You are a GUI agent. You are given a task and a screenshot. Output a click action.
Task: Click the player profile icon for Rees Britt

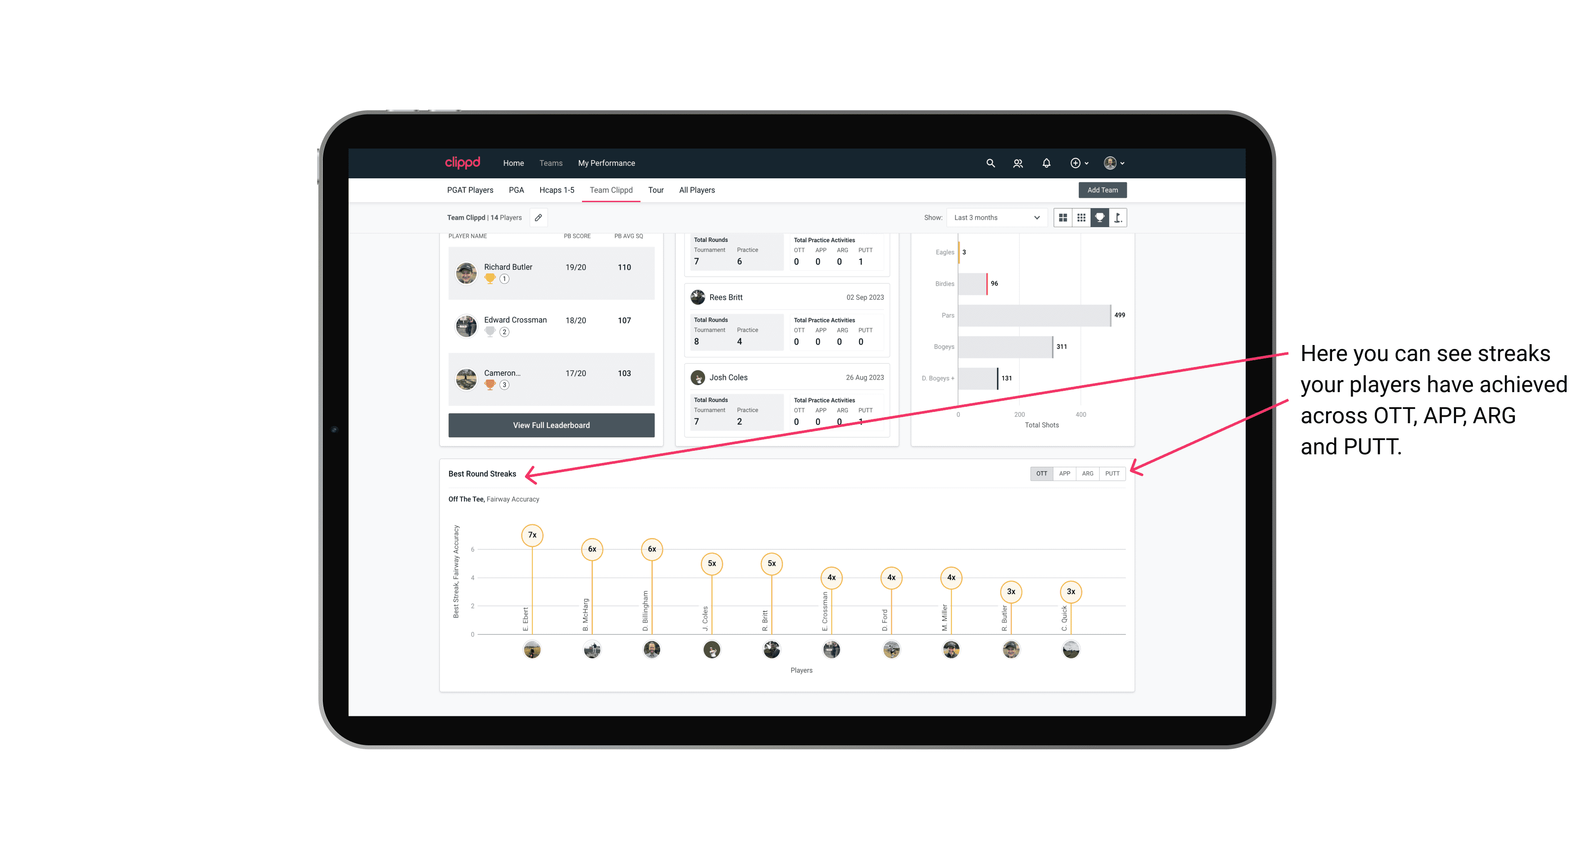point(695,298)
